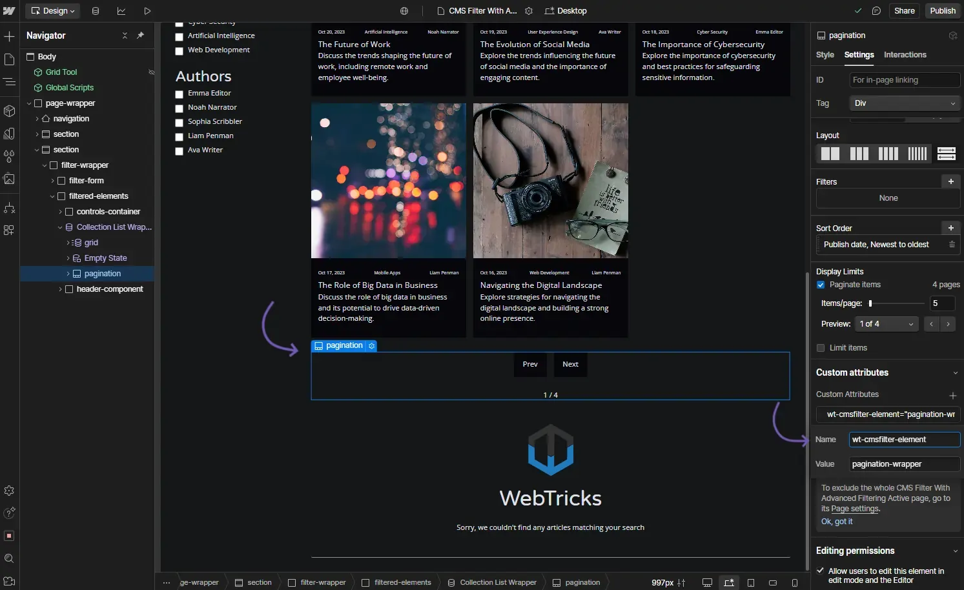The height and width of the screenshot is (590, 964).
Task: Open the Add Elements panel (plus icon)
Action: [9, 36]
